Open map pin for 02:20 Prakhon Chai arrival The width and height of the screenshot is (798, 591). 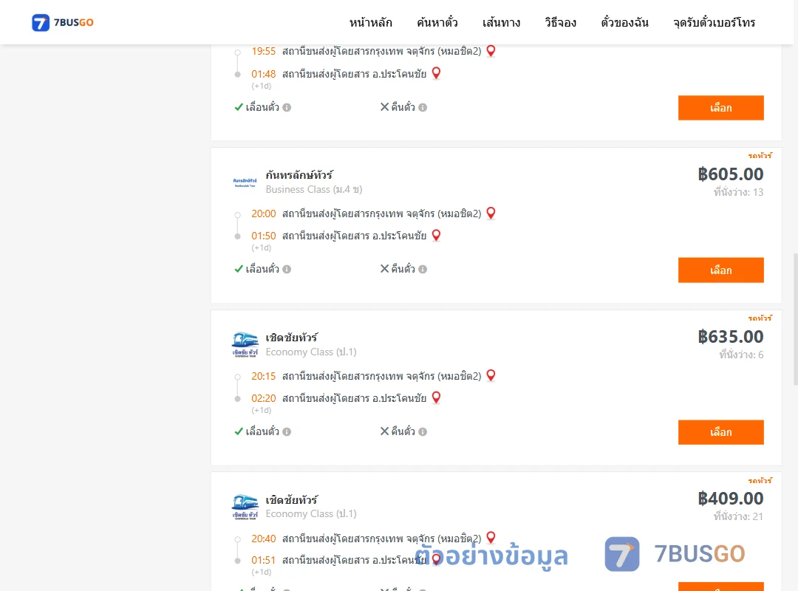click(436, 397)
